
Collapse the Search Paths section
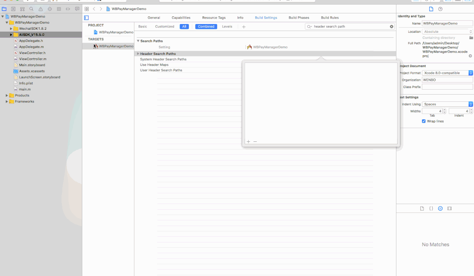click(x=138, y=41)
